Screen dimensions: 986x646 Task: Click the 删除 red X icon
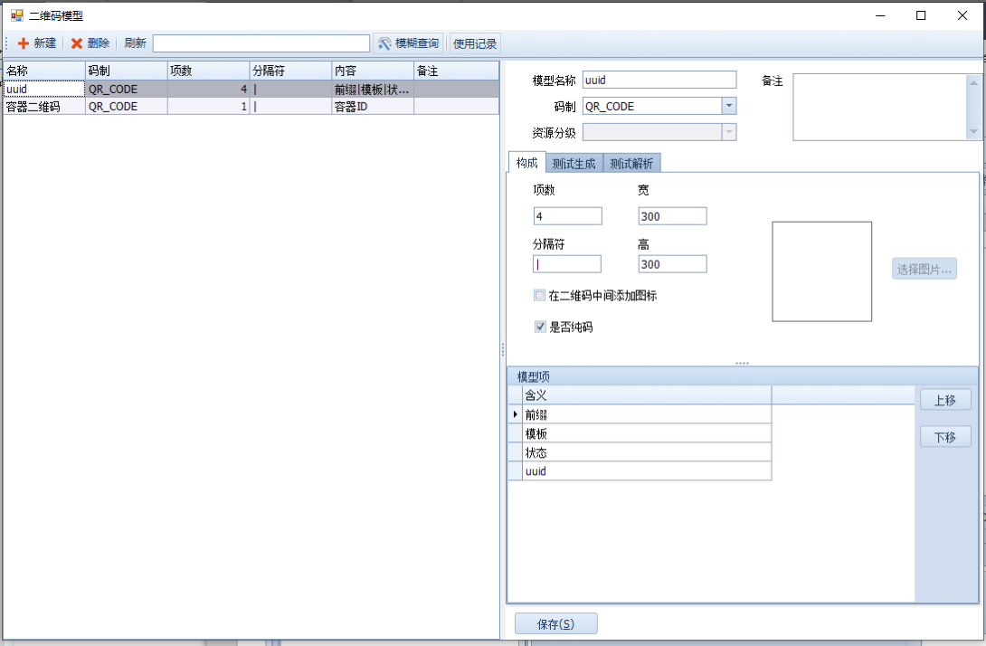pos(77,43)
